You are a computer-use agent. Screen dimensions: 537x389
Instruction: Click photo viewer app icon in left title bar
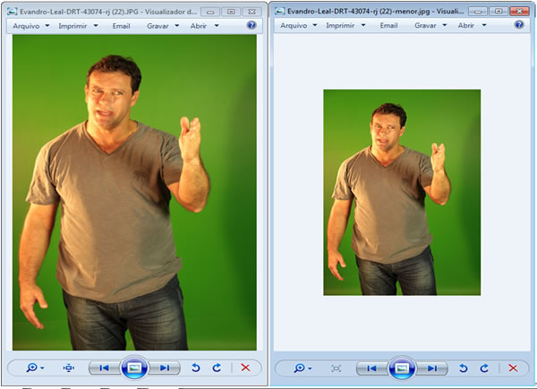[x=12, y=12]
